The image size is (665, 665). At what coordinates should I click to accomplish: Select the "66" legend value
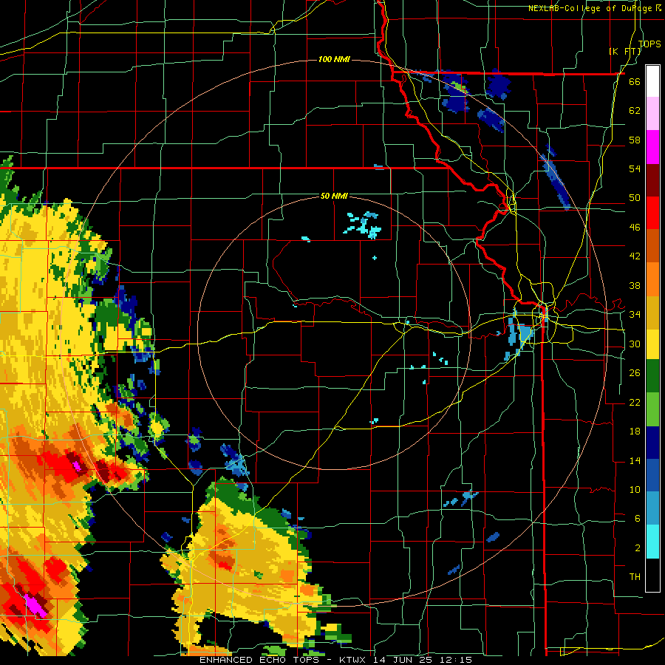(635, 81)
